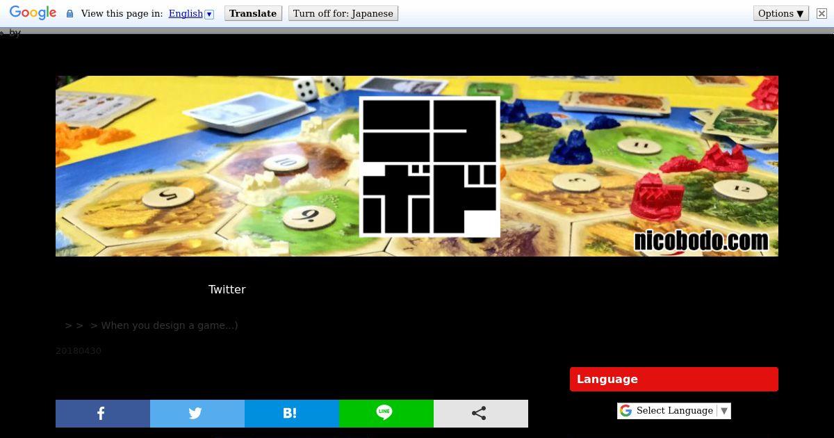Screen dimensions: 834x438
Task: Click the Language sidebar heading
Action: point(674,380)
